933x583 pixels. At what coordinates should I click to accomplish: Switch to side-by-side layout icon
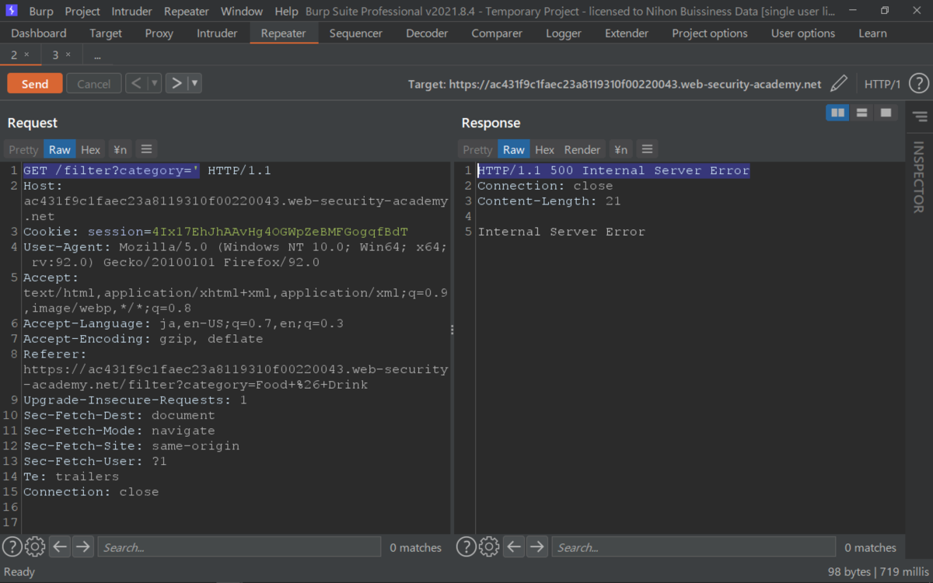tap(837, 113)
